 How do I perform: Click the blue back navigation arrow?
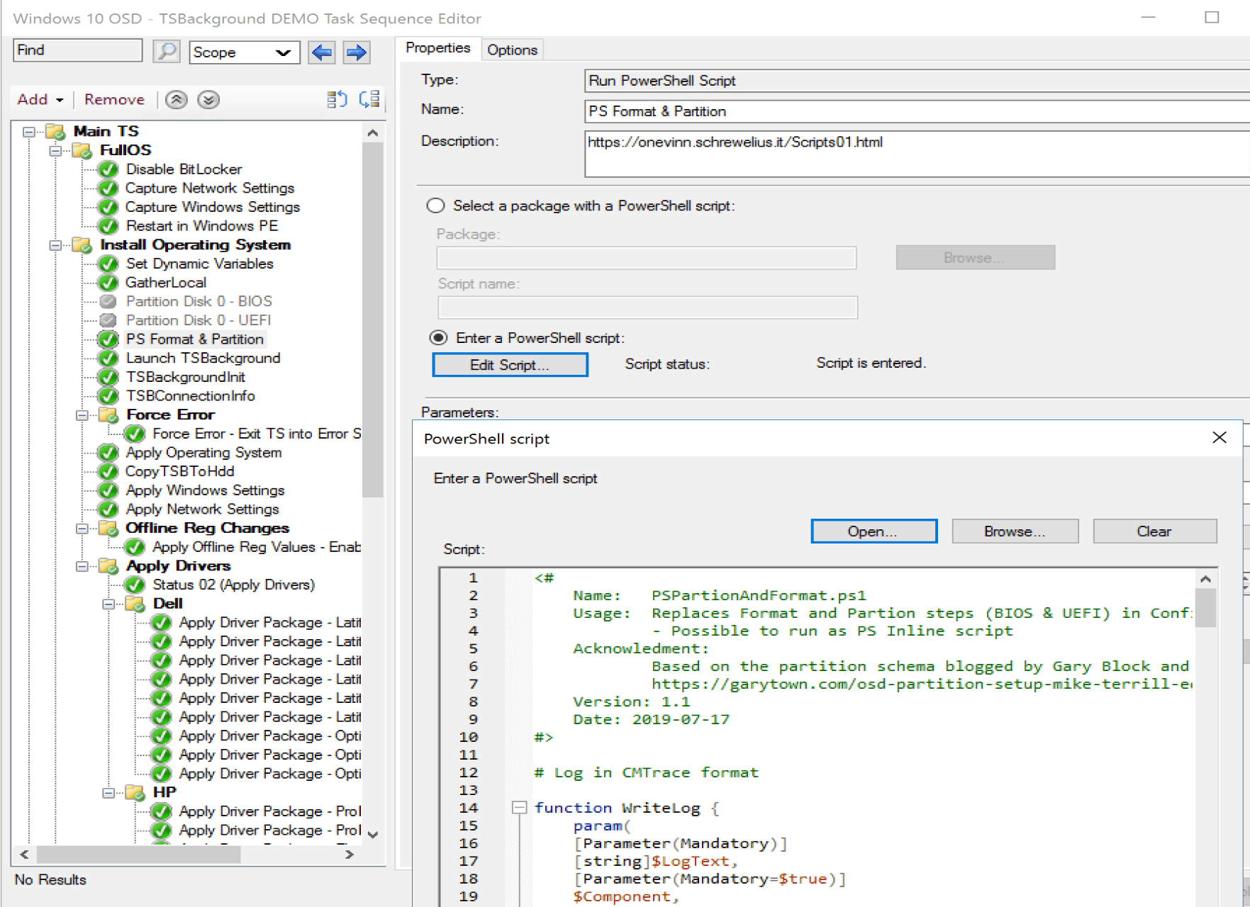pos(321,52)
